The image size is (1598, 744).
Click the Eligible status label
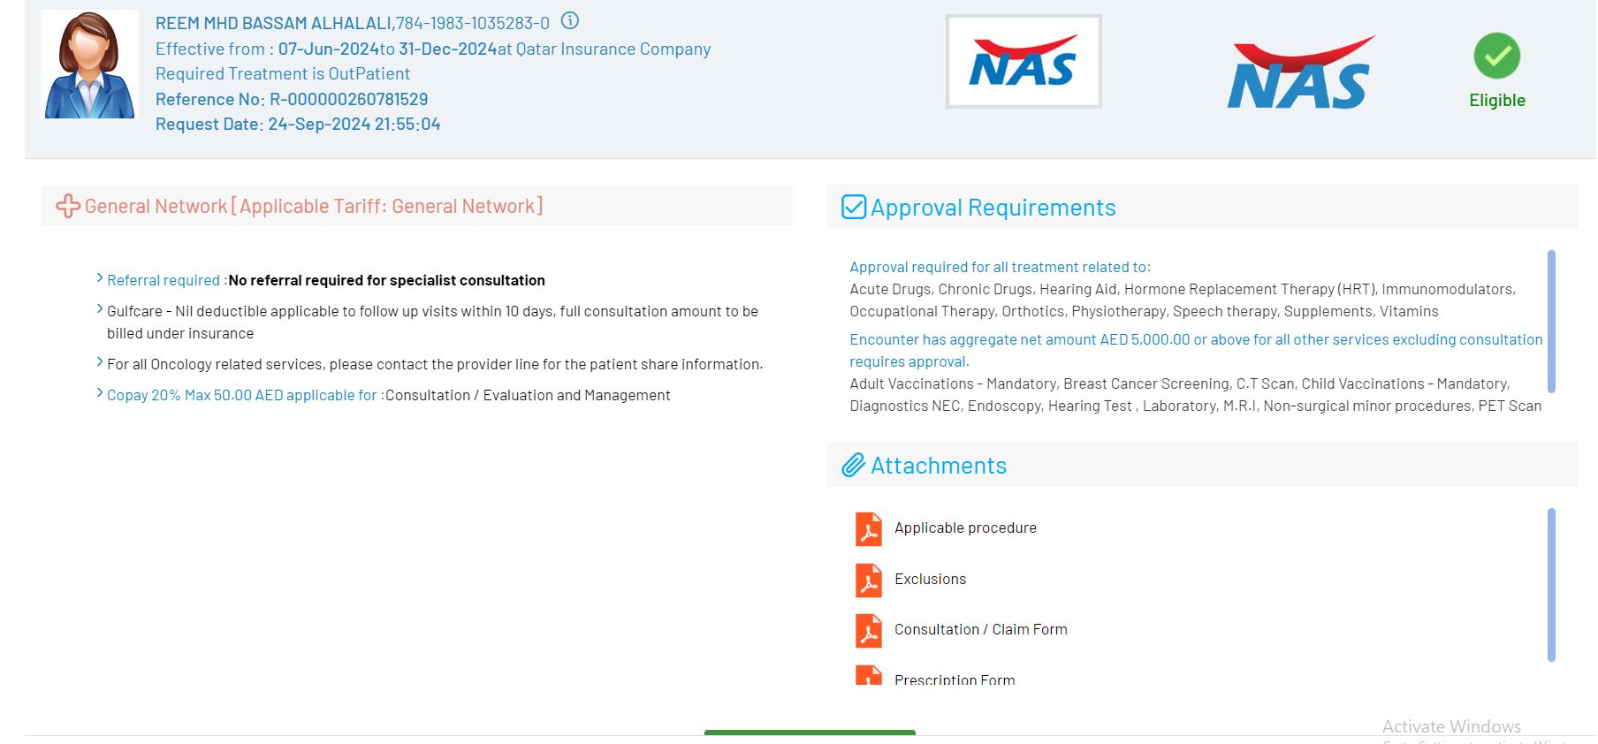[1497, 100]
